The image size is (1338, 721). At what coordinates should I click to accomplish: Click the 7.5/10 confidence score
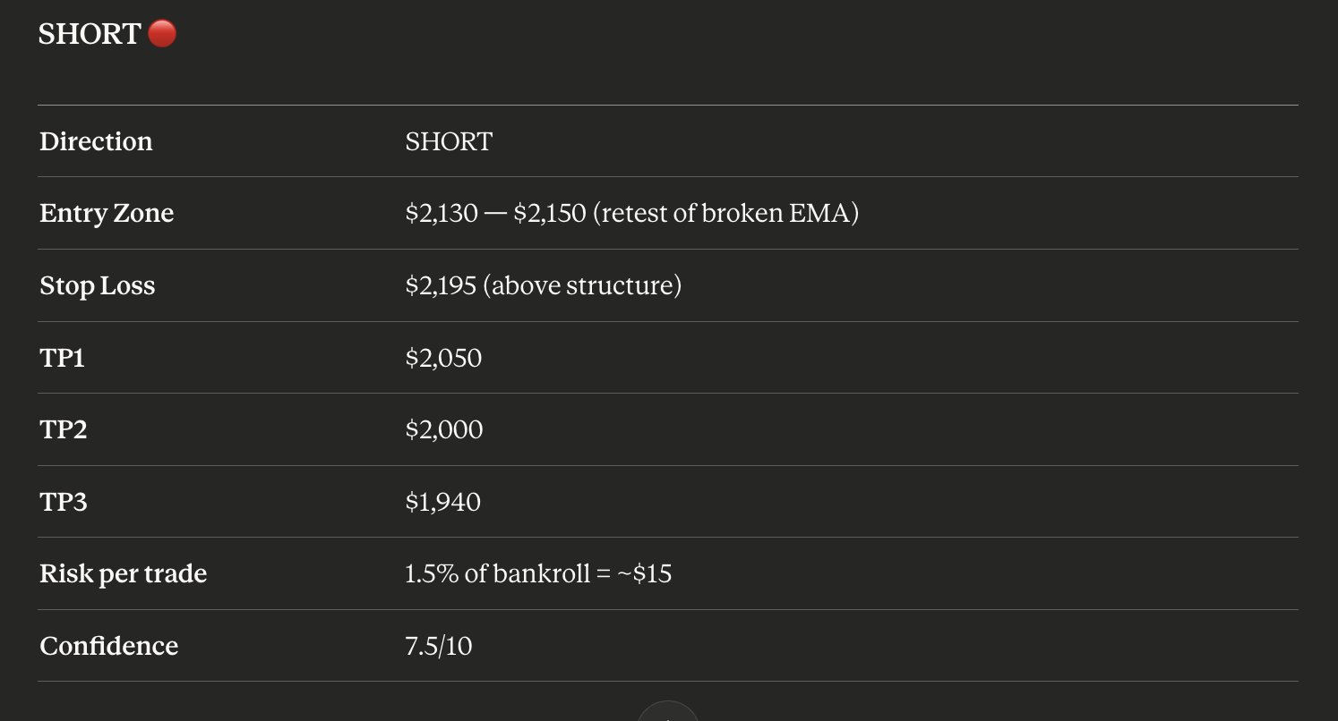(x=438, y=646)
